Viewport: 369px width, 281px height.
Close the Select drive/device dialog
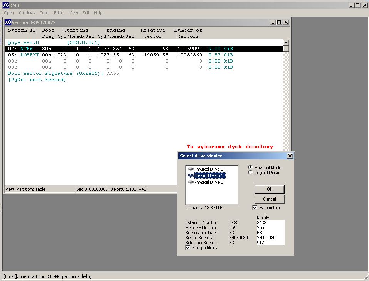pos(290,156)
